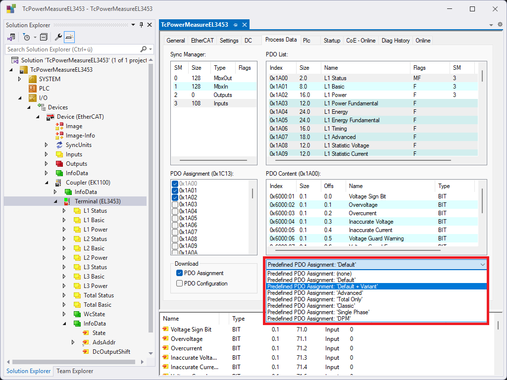The image size is (507, 380).
Task: Collapse the I/O tree node
Action: coord(19,98)
